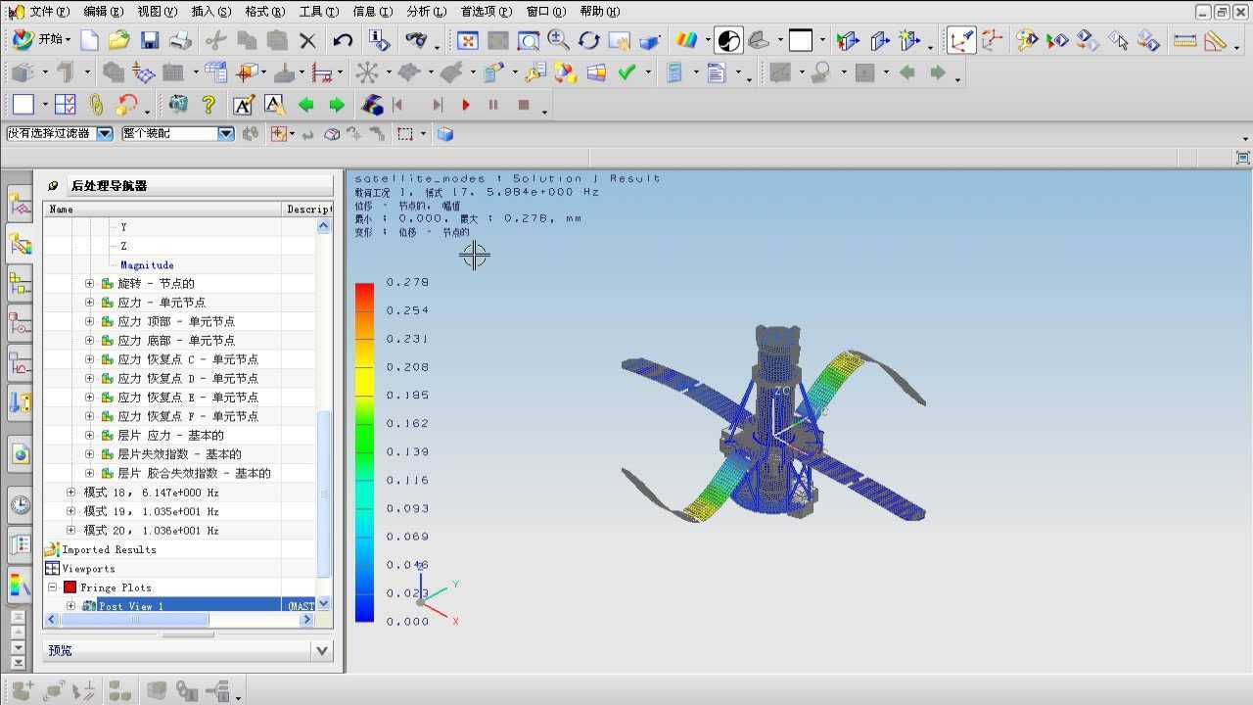
Task: Open the 整个装配 selection scope dropdown
Action: [x=226, y=133]
